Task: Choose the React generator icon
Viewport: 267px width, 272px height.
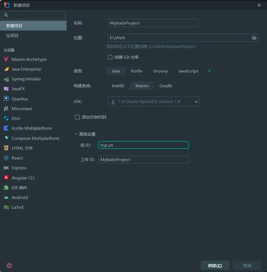Action: pos(6,158)
